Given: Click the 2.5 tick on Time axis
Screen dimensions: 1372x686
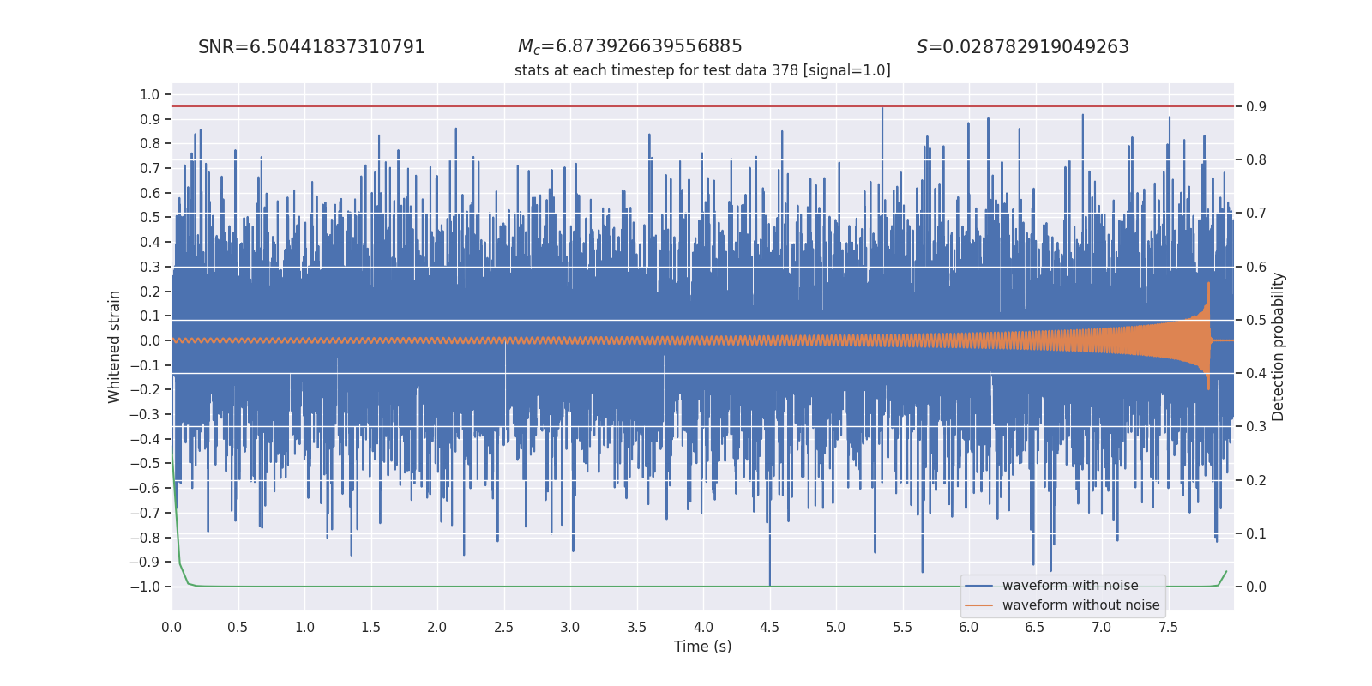Looking at the screenshot, I should pos(503,627).
